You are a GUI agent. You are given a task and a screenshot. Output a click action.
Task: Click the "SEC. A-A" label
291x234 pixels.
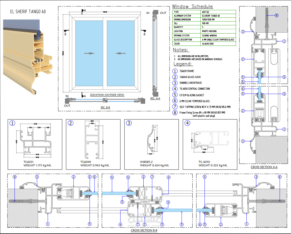tap(155, 98)
